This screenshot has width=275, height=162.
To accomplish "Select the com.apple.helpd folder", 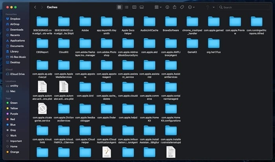I will [x=128, y=109].
